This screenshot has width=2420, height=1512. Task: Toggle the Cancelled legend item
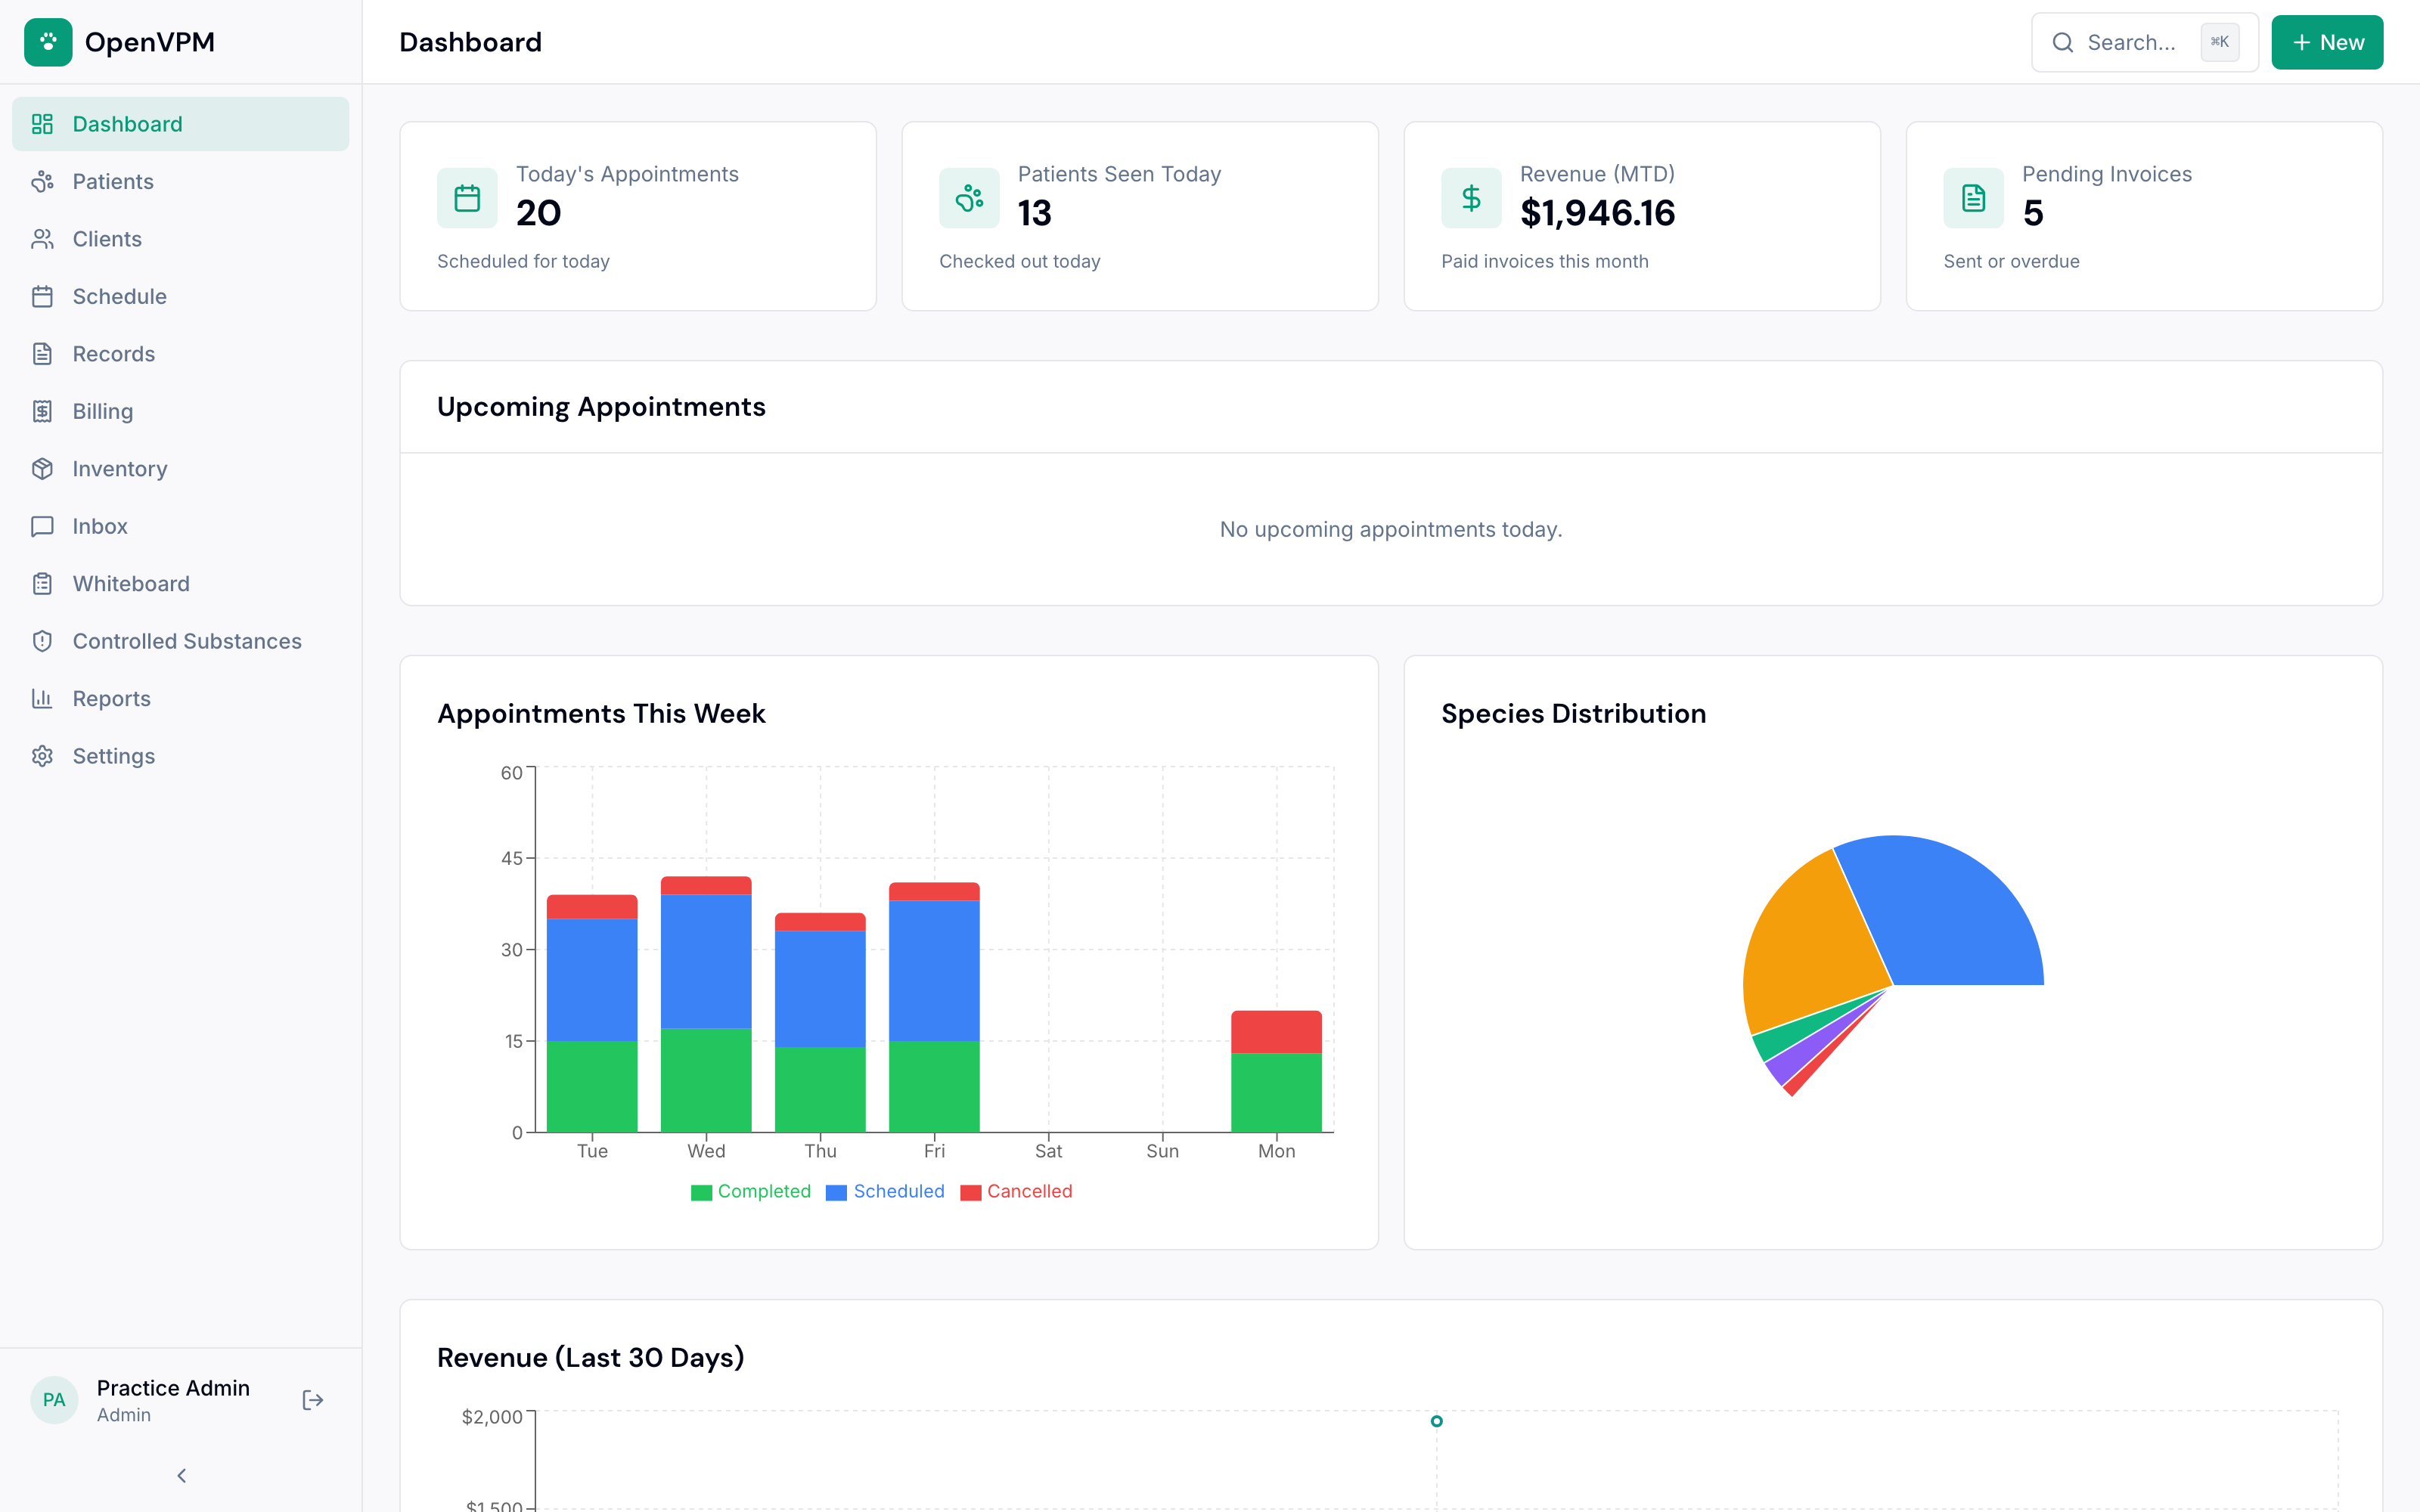pyautogui.click(x=1016, y=1191)
